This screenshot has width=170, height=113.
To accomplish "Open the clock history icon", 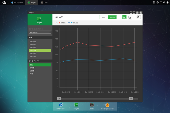I will [158, 2].
